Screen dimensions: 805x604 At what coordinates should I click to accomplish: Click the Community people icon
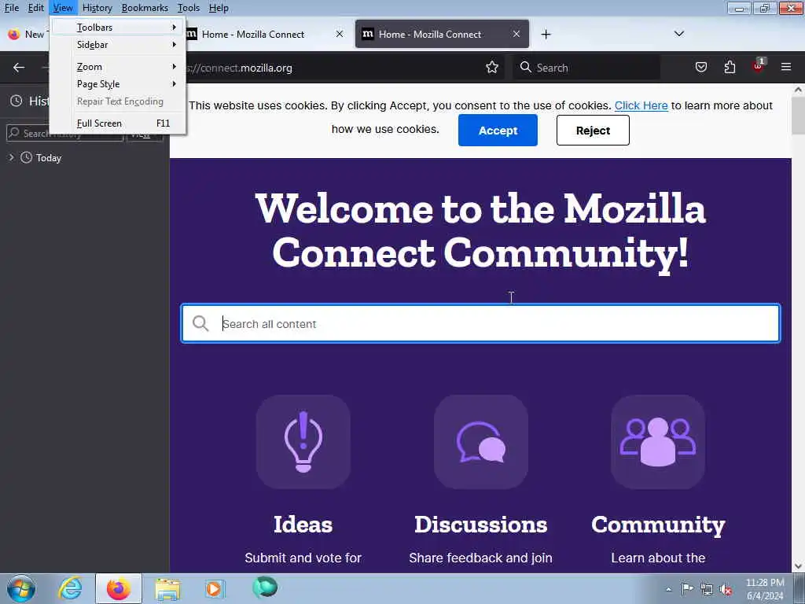[658, 442]
